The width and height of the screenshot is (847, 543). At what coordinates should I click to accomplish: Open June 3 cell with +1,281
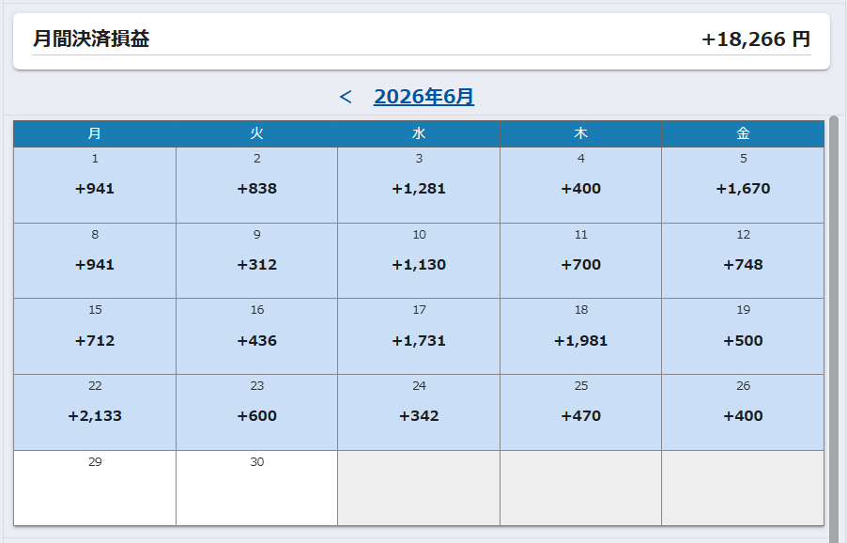point(419,185)
